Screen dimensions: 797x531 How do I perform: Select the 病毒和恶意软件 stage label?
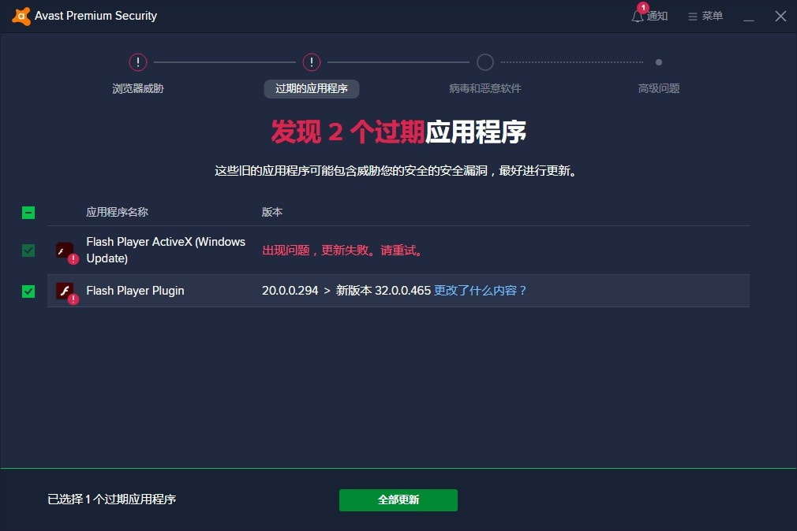485,88
